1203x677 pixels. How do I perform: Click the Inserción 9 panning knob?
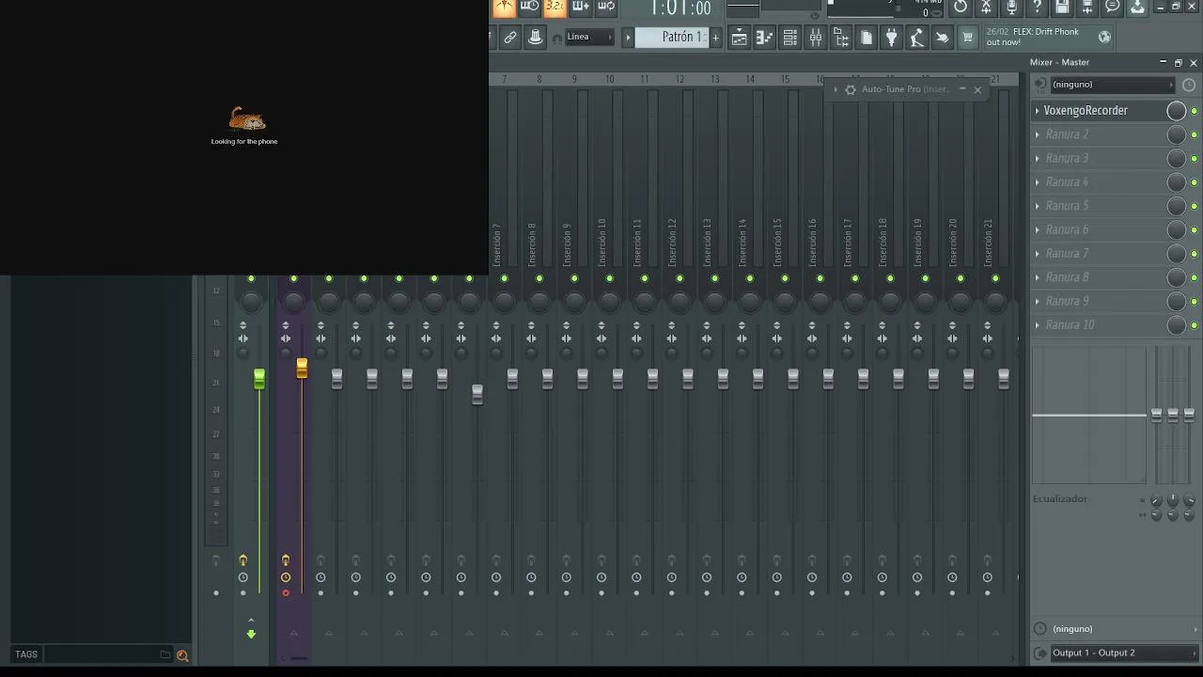pos(574,302)
